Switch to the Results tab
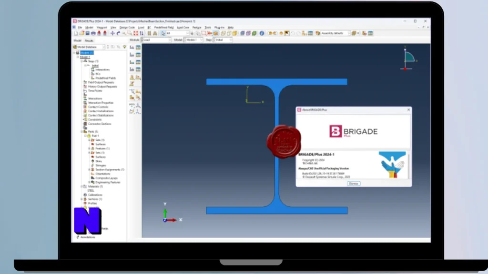Viewport: 488px width, 274px height. tap(89, 41)
